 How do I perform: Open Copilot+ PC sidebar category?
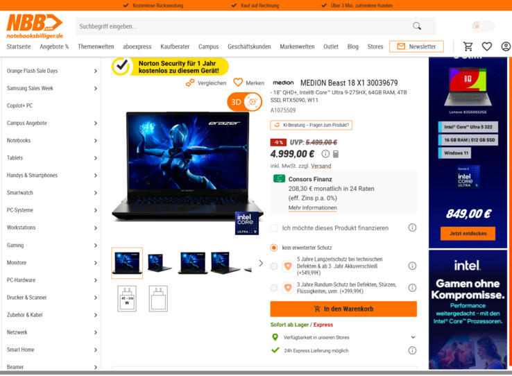pos(19,105)
